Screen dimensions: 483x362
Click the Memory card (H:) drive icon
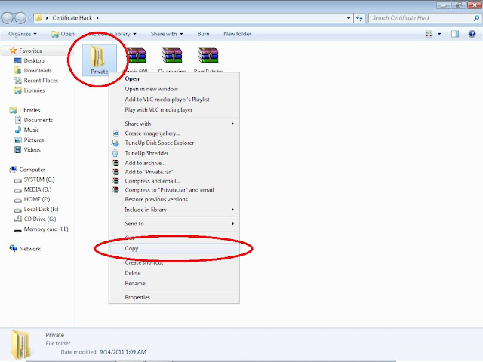[18, 229]
